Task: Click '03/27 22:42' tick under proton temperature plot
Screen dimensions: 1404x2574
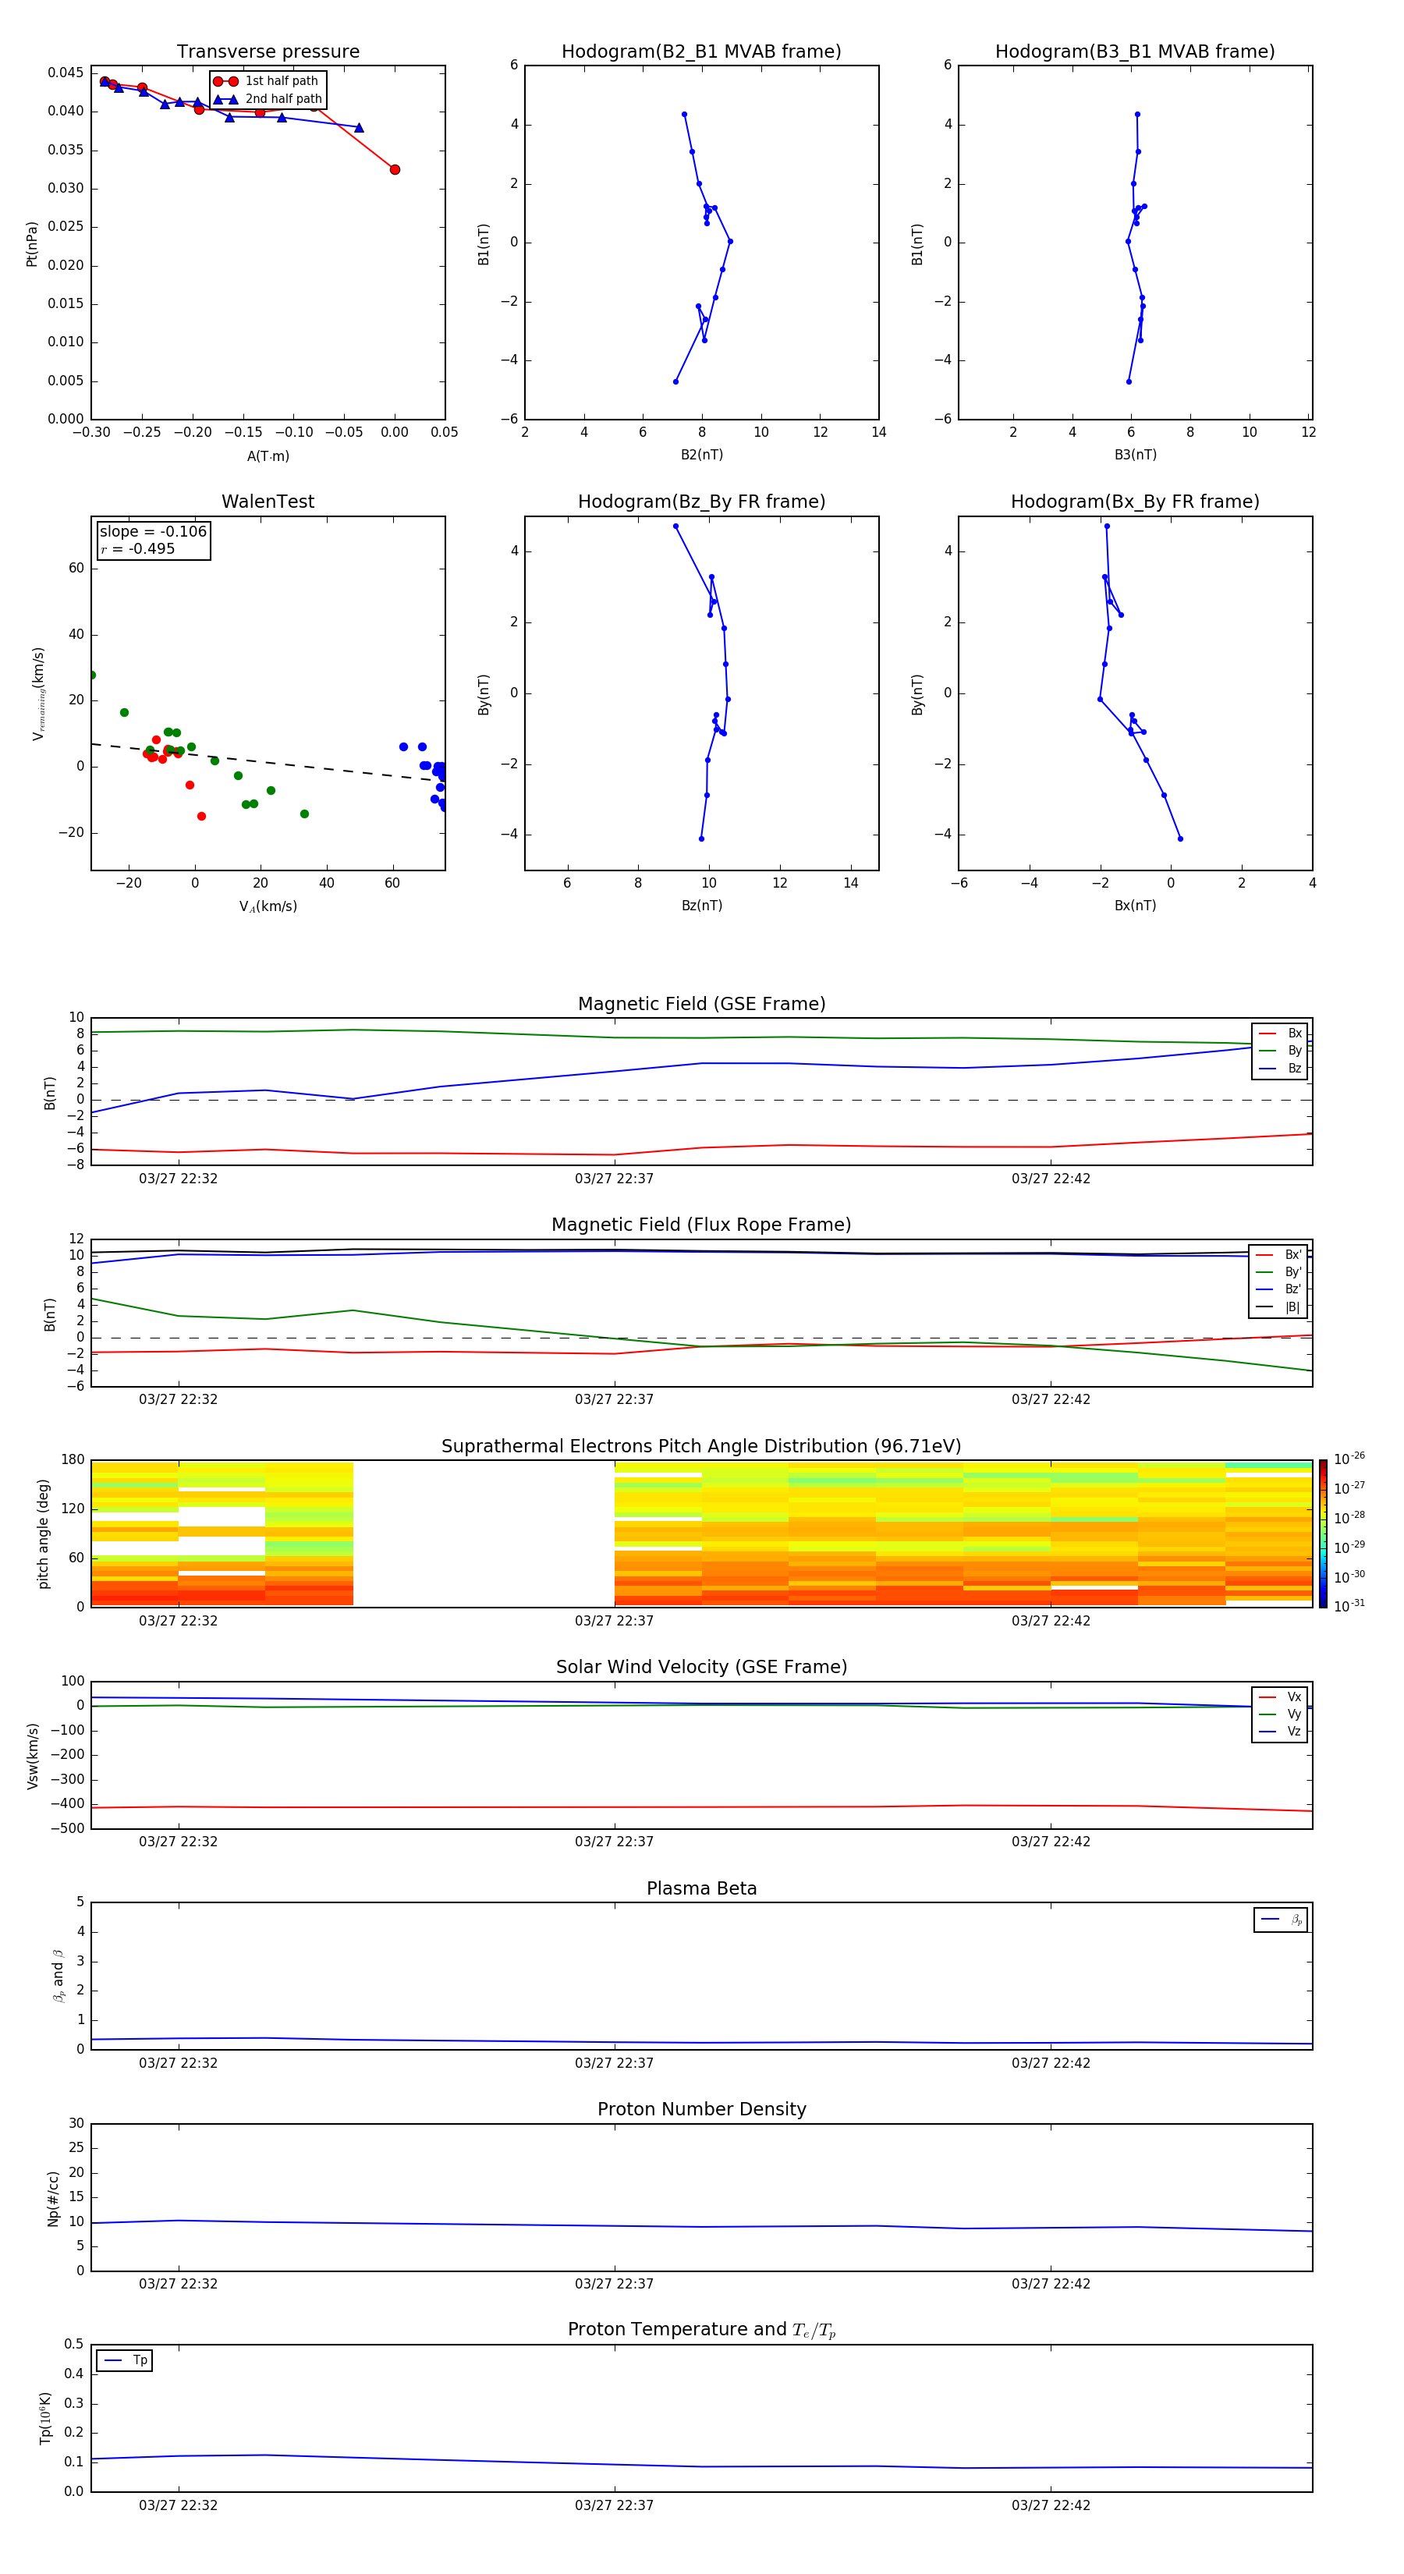Action: [x=1050, y=2505]
